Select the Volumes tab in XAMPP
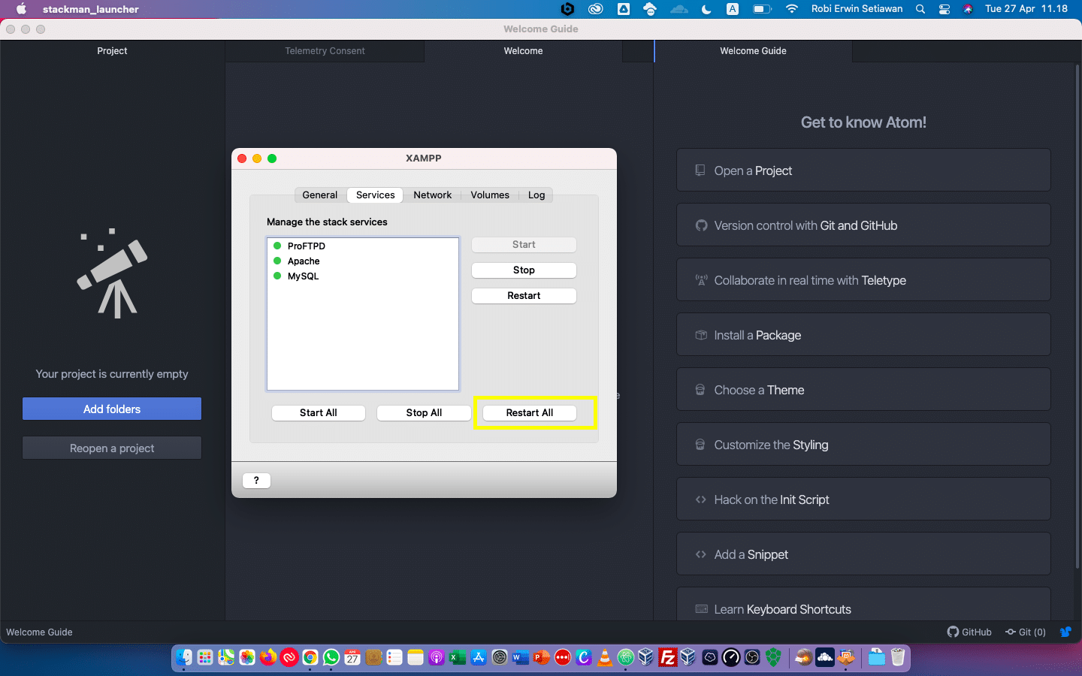 pyautogui.click(x=490, y=195)
